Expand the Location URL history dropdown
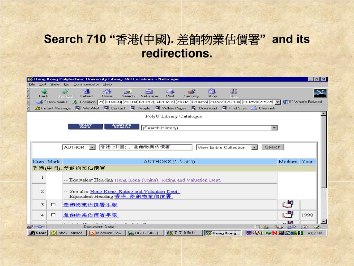The height and width of the screenshot is (266, 354). 278,102
